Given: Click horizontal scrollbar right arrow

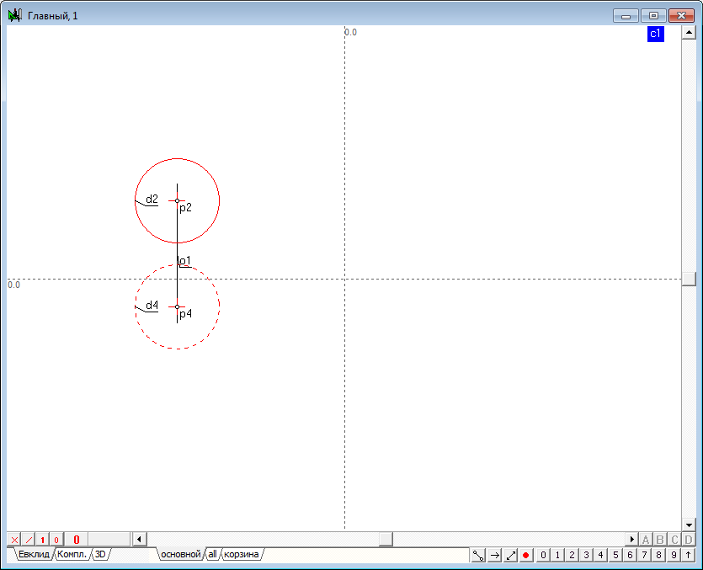Looking at the screenshot, I should click(631, 539).
